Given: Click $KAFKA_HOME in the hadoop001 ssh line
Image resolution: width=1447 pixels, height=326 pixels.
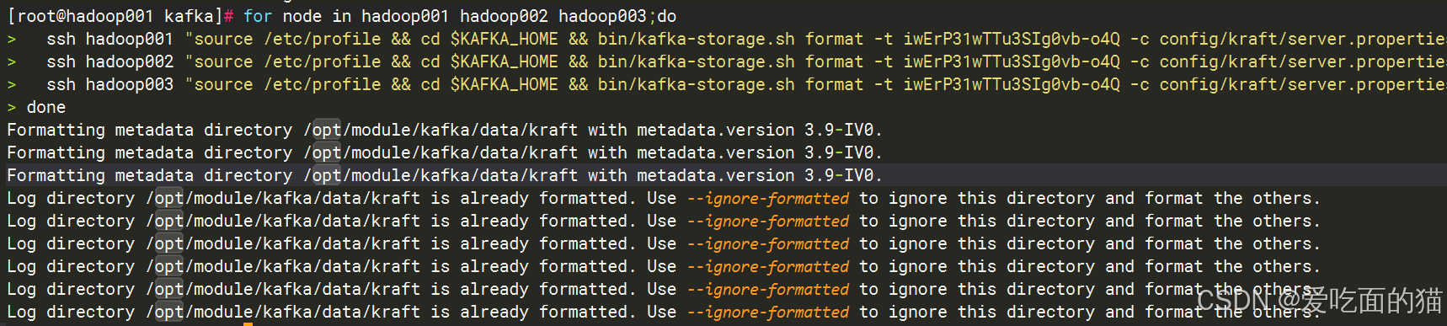Looking at the screenshot, I should pyautogui.click(x=504, y=39).
